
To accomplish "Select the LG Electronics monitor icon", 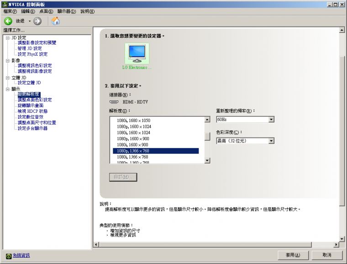I will click(x=137, y=53).
